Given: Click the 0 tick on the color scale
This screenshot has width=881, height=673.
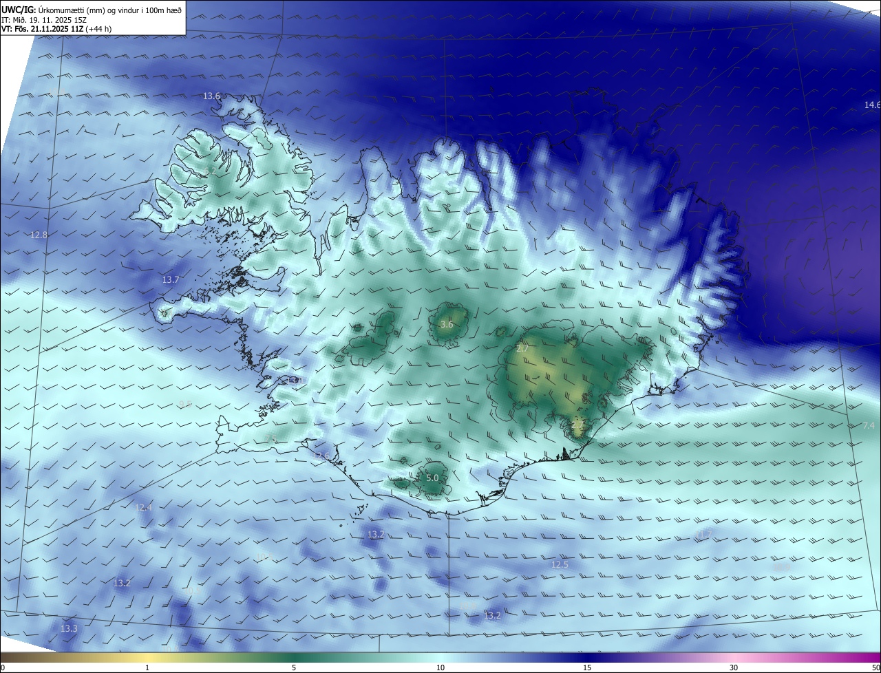Looking at the screenshot, I should coord(3,667).
